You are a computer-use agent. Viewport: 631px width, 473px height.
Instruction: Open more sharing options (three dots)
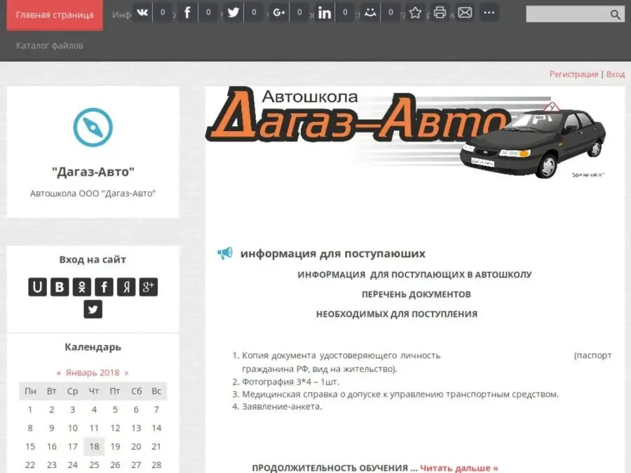[x=489, y=13]
